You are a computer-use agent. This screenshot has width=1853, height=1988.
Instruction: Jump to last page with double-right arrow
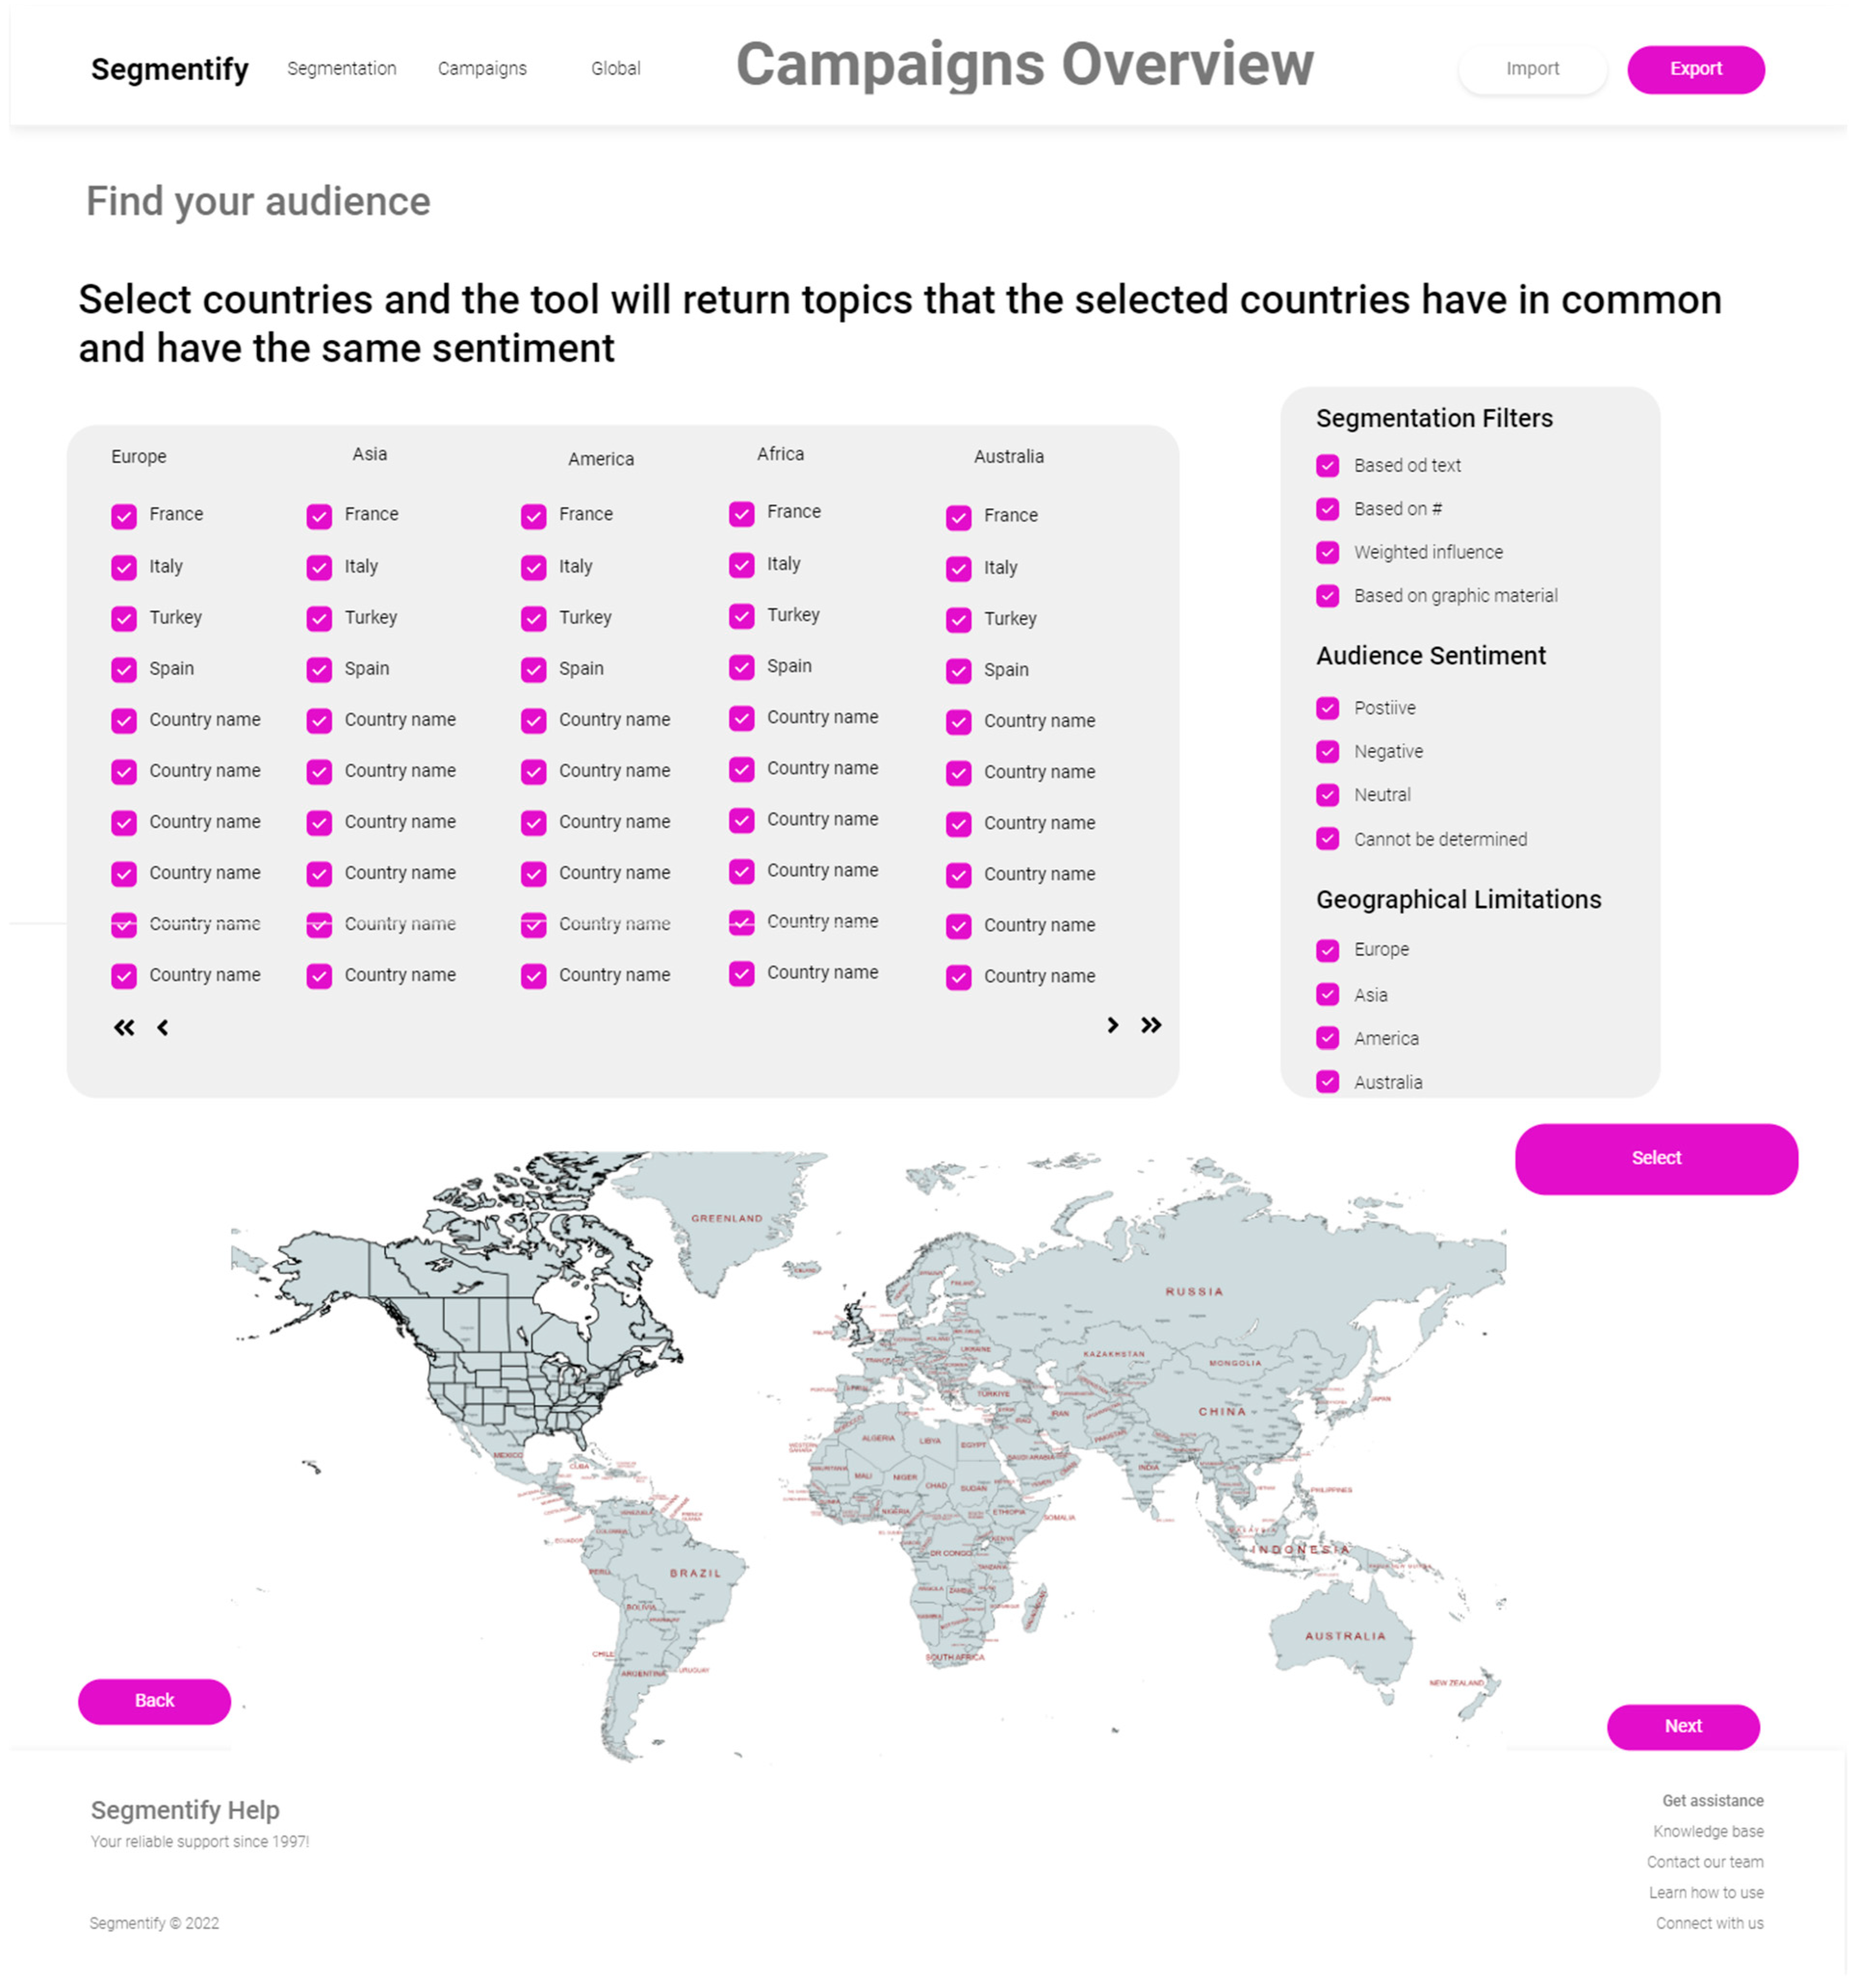click(x=1151, y=1025)
